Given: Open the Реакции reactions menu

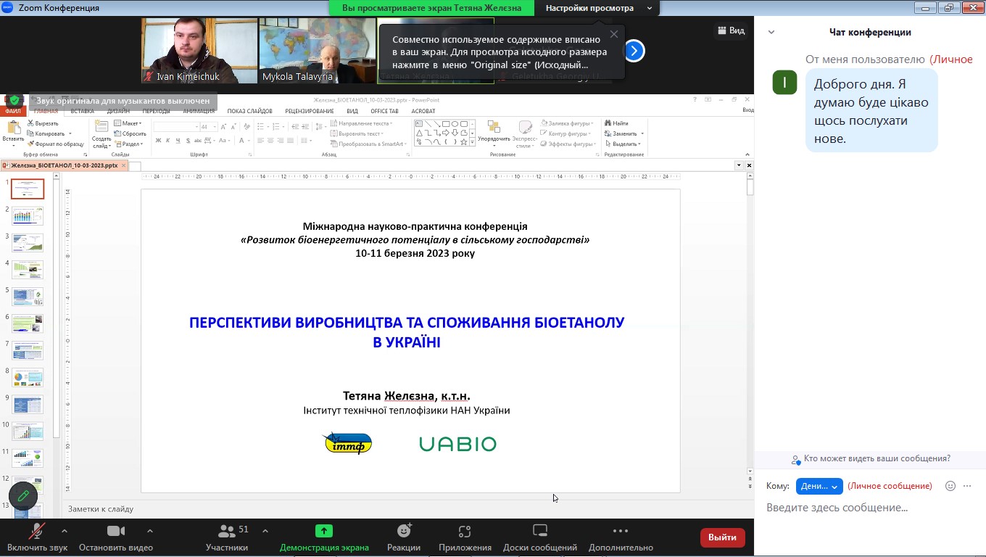Looking at the screenshot, I should (x=404, y=537).
